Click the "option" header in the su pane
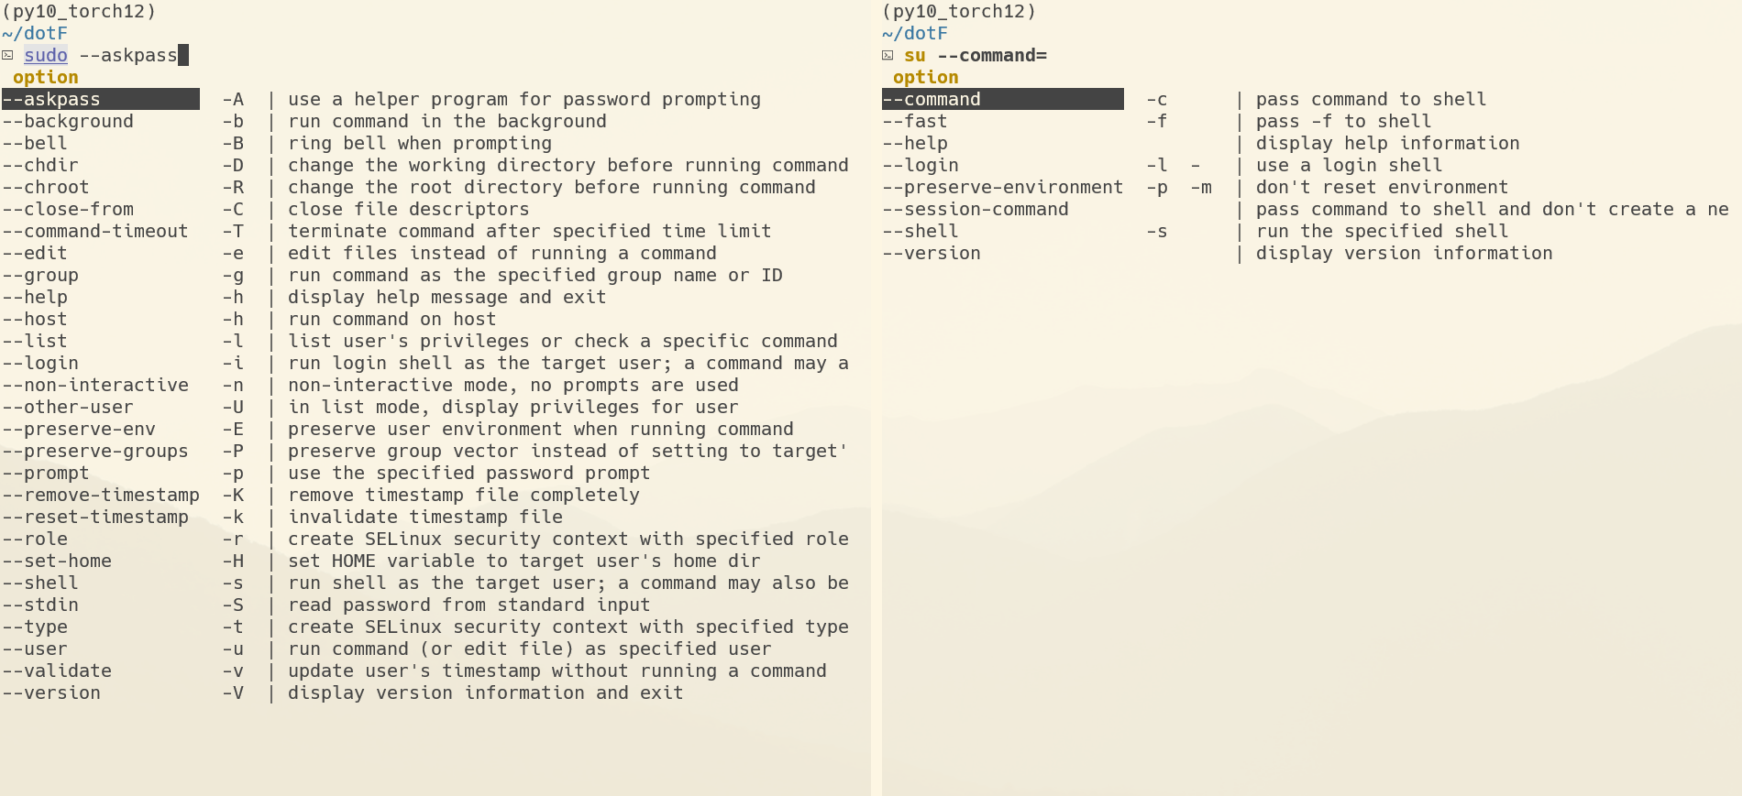The image size is (1742, 796). 926,78
